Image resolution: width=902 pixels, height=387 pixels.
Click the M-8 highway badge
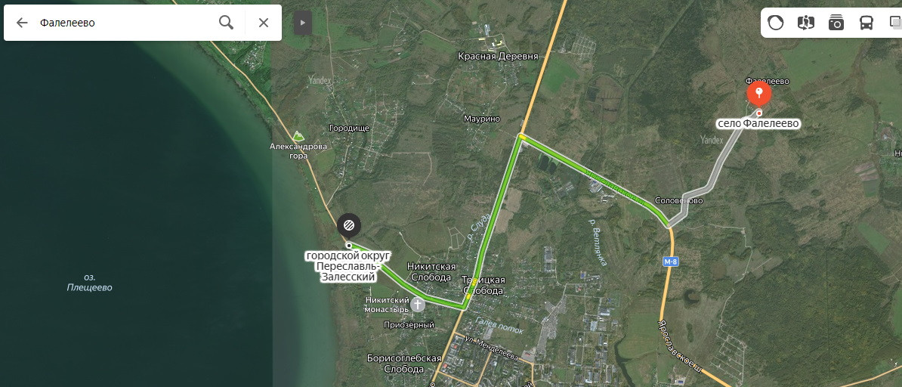(x=671, y=262)
